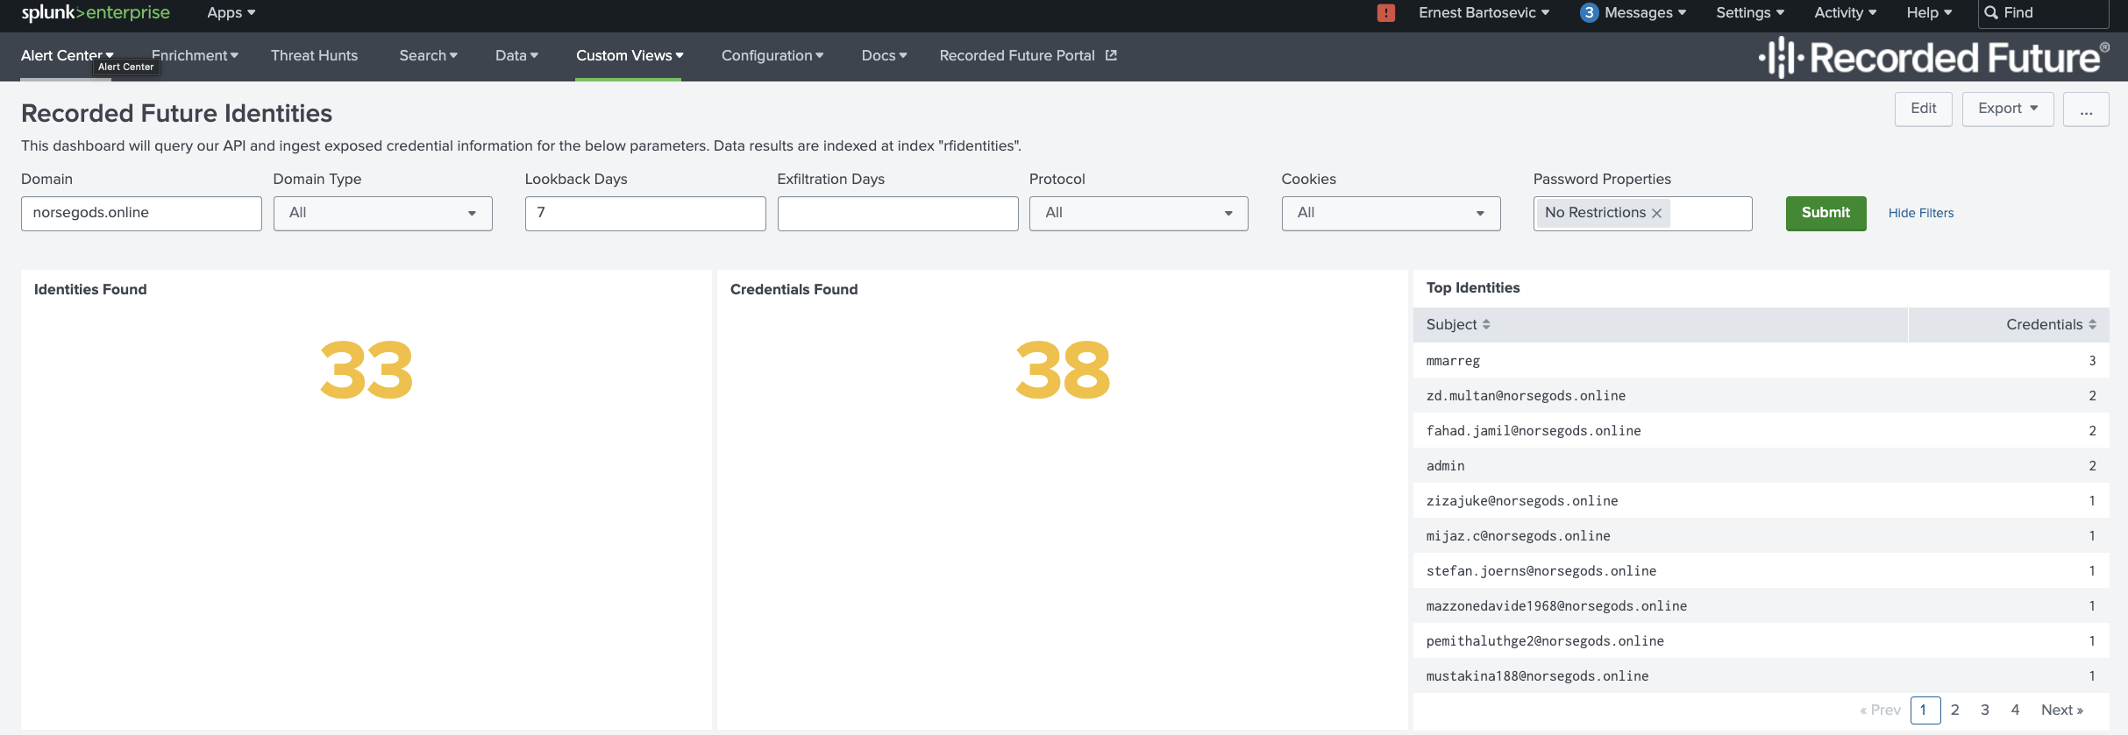
Task: Expand the Domain Type dropdown
Action: [x=382, y=214]
